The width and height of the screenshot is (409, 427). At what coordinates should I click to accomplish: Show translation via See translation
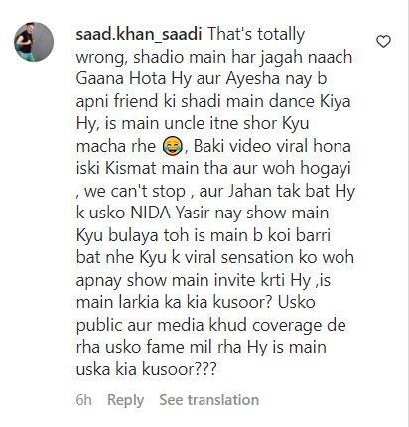click(209, 400)
